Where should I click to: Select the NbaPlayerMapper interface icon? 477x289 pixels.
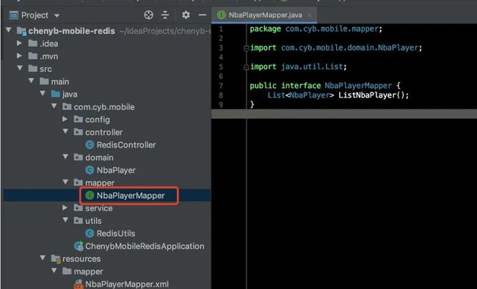(90, 195)
